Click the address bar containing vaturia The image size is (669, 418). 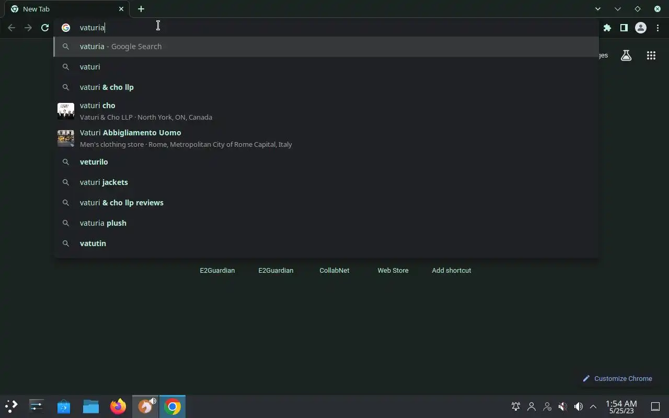[x=326, y=27]
